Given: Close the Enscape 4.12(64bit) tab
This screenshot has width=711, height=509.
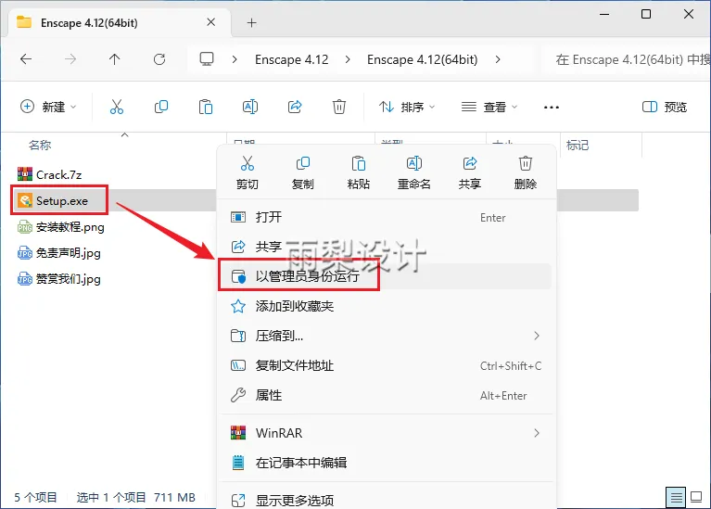Looking at the screenshot, I should pos(210,22).
